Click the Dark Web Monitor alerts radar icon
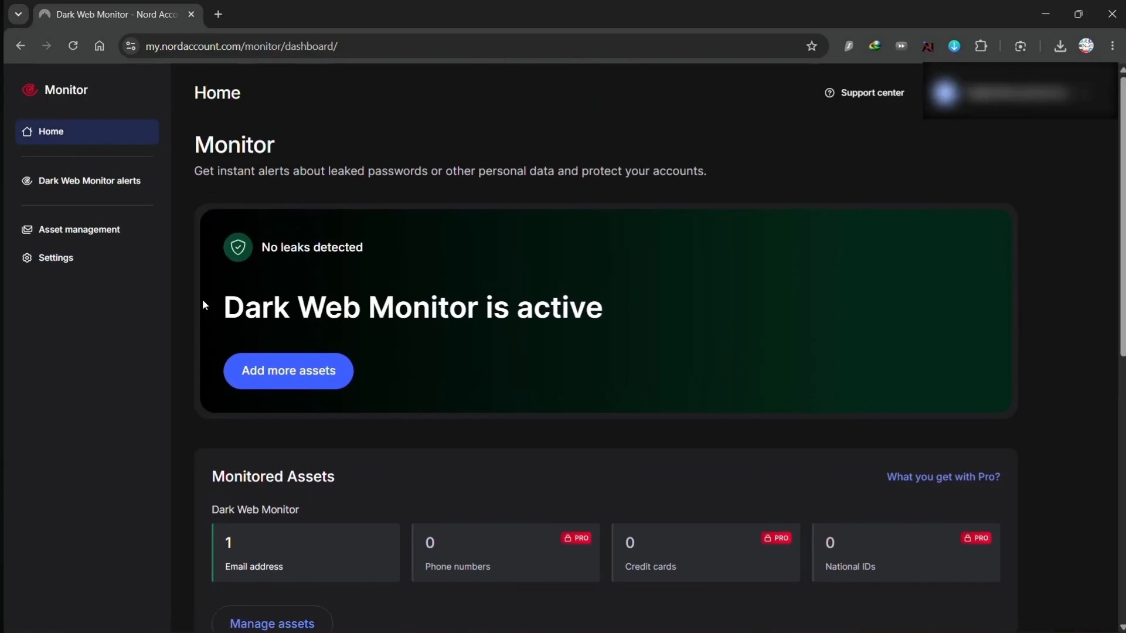Viewport: 1126px width, 633px height. coord(27,181)
